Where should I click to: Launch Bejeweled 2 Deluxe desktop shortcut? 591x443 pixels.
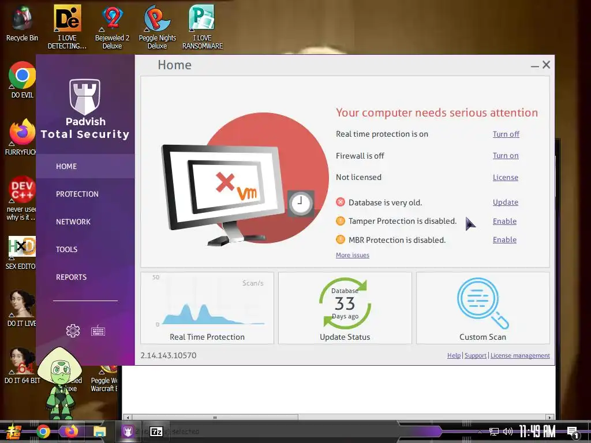[112, 27]
